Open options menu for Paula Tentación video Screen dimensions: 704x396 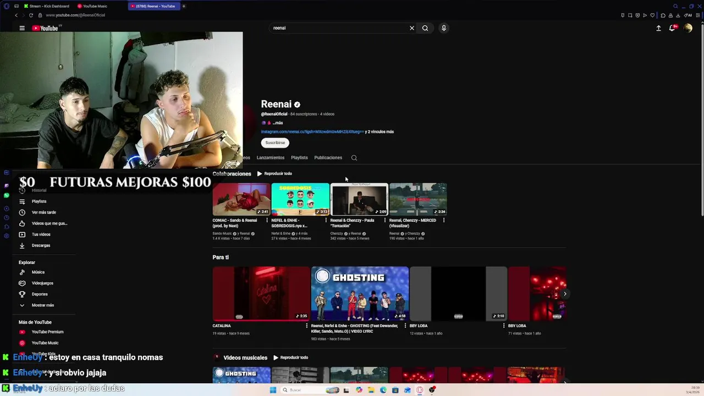tap(385, 221)
